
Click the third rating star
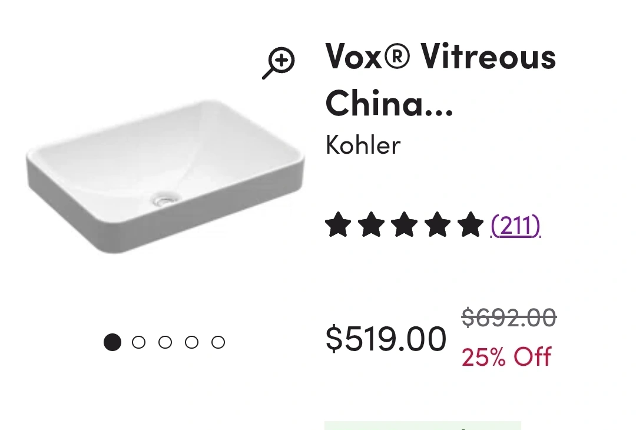click(x=405, y=224)
